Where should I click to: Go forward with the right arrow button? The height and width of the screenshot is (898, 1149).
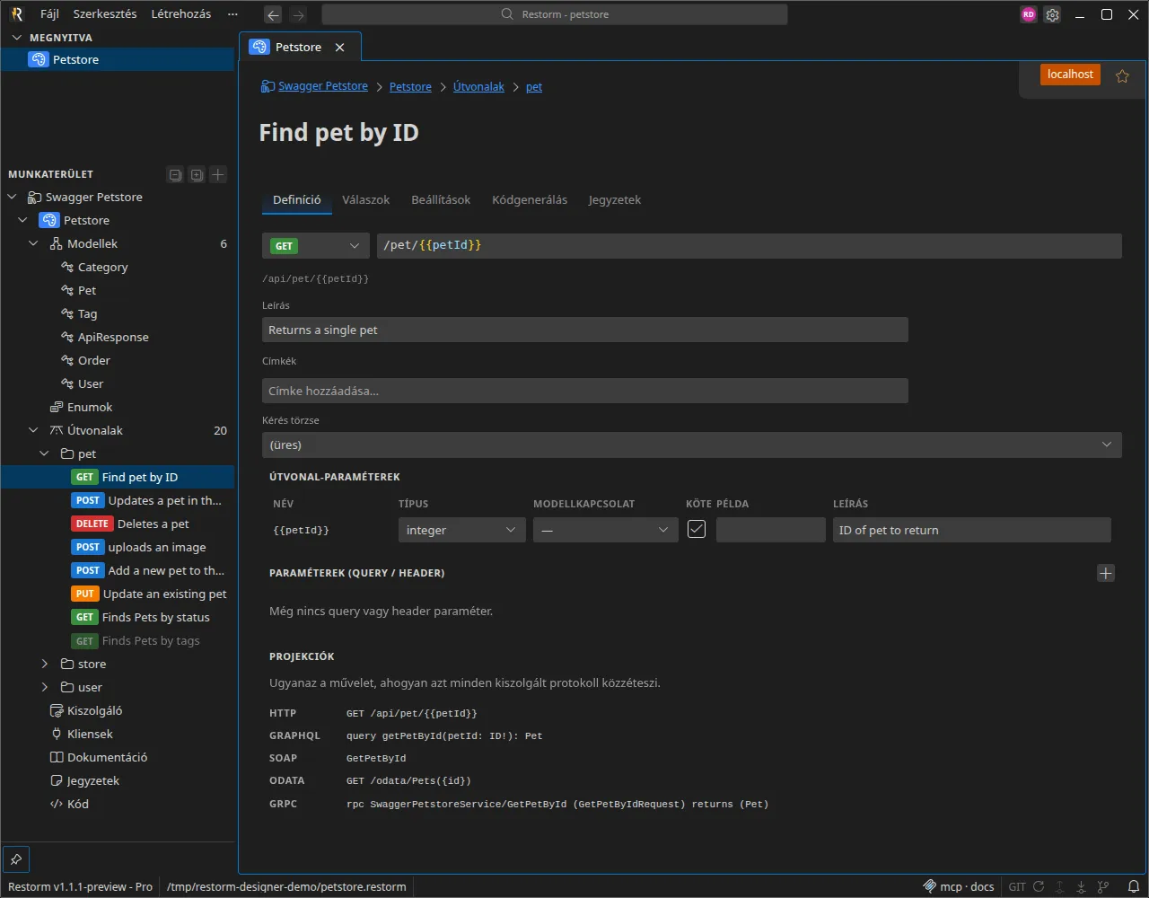coord(298,14)
